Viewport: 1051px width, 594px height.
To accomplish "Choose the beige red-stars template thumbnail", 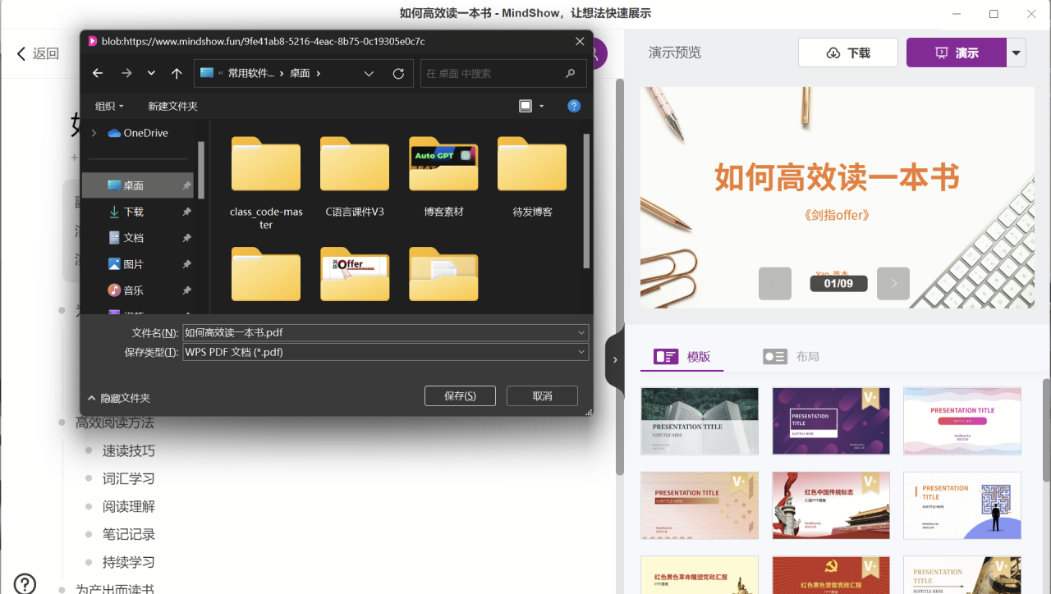I will pyautogui.click(x=700, y=505).
